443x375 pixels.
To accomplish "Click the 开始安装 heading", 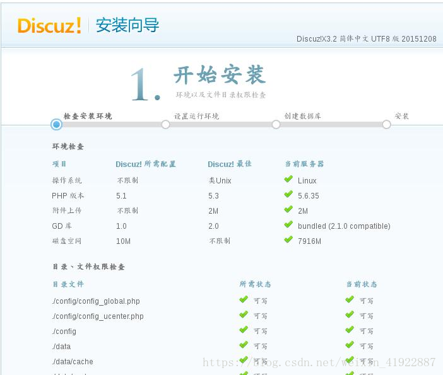I will point(220,75).
